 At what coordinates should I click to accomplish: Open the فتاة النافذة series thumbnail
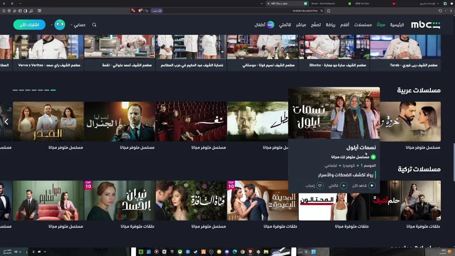pos(191,201)
